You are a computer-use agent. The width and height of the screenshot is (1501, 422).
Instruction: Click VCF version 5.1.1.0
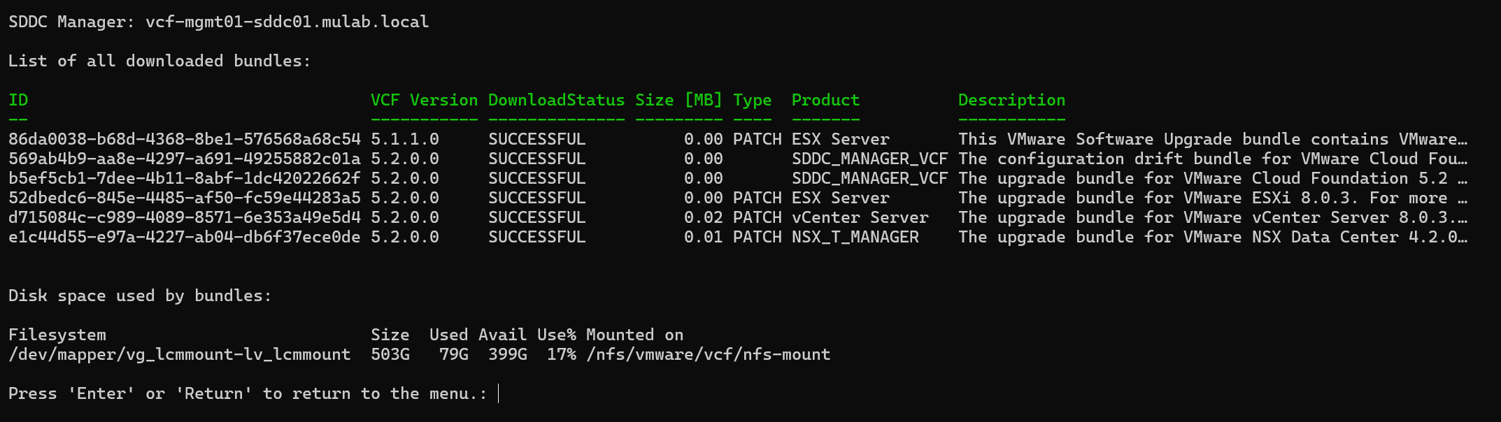(x=405, y=139)
